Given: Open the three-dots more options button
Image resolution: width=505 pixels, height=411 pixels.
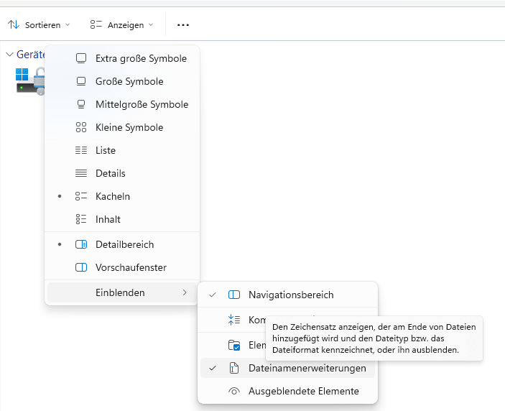Looking at the screenshot, I should pos(183,24).
